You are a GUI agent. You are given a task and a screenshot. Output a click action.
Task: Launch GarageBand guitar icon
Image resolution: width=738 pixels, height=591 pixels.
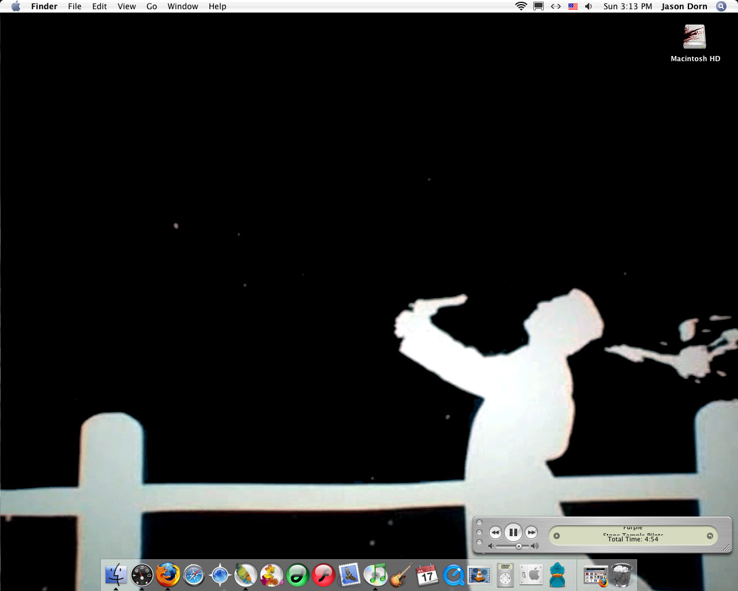click(x=401, y=575)
